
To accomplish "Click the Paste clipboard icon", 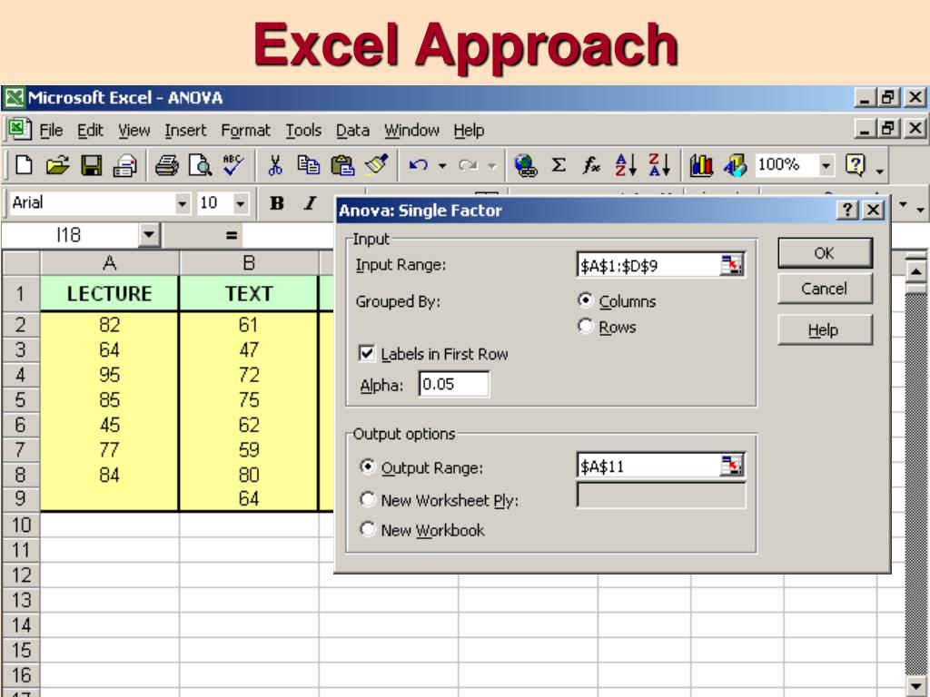I will click(x=342, y=165).
